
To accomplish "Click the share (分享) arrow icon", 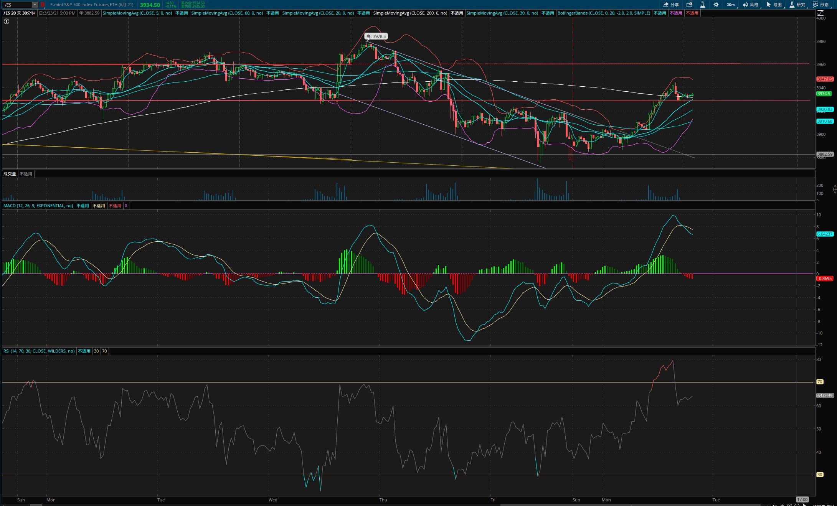I will pos(665,5).
